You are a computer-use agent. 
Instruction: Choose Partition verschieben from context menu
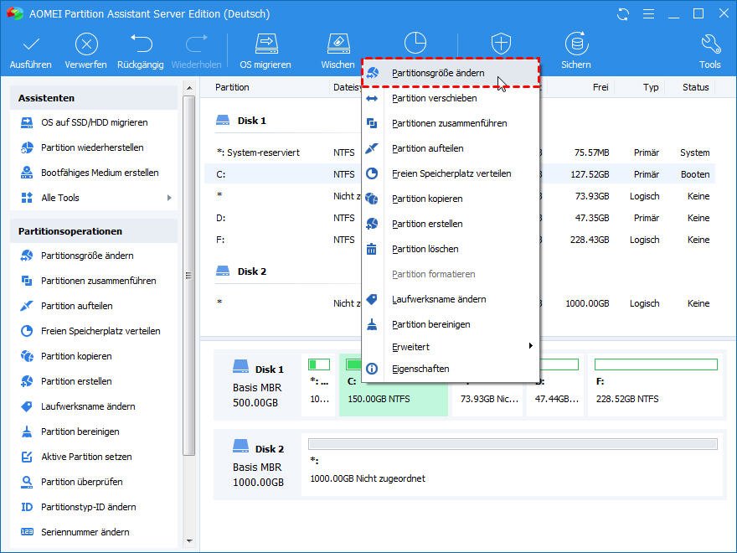point(451,98)
